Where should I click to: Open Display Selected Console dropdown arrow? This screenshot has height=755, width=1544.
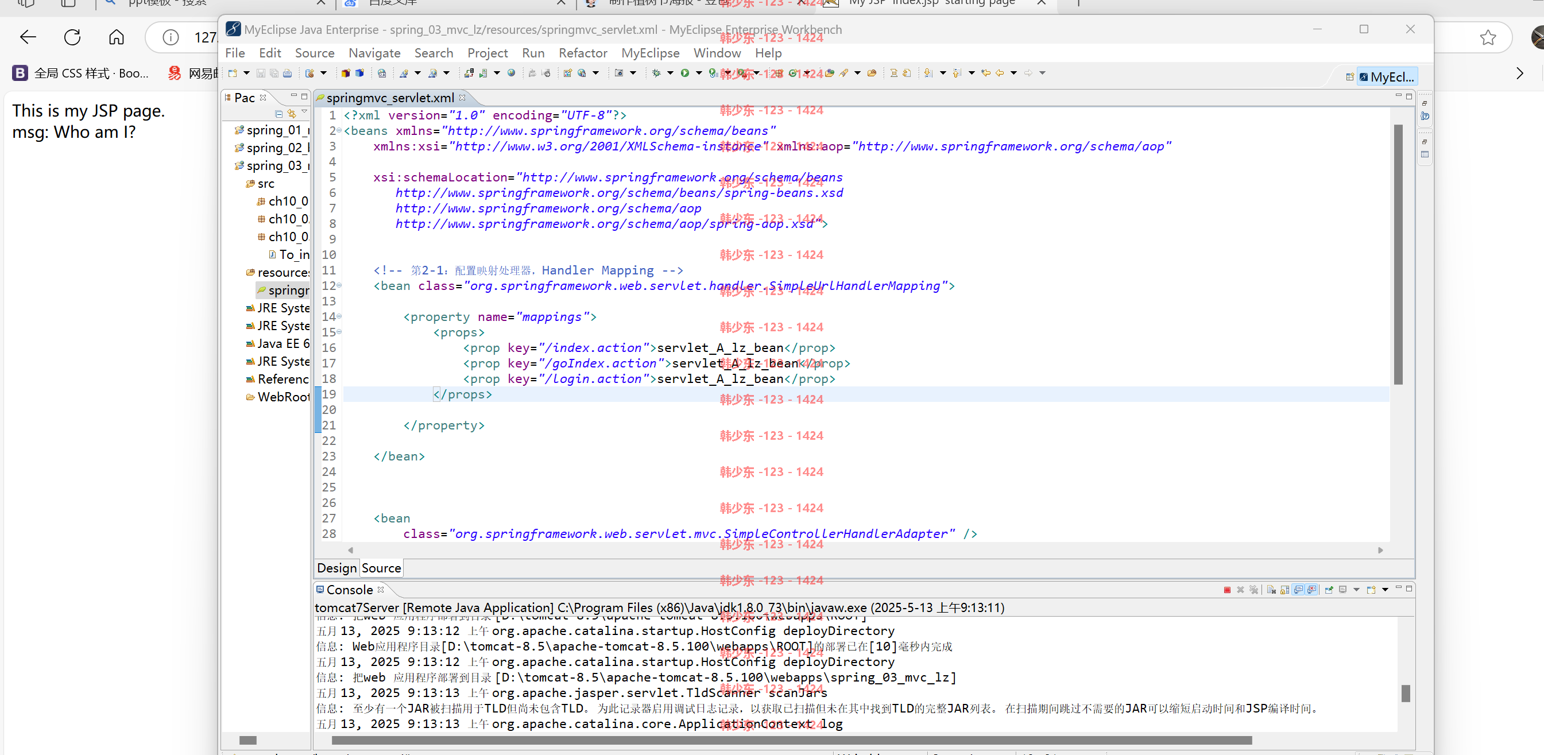click(x=1357, y=590)
